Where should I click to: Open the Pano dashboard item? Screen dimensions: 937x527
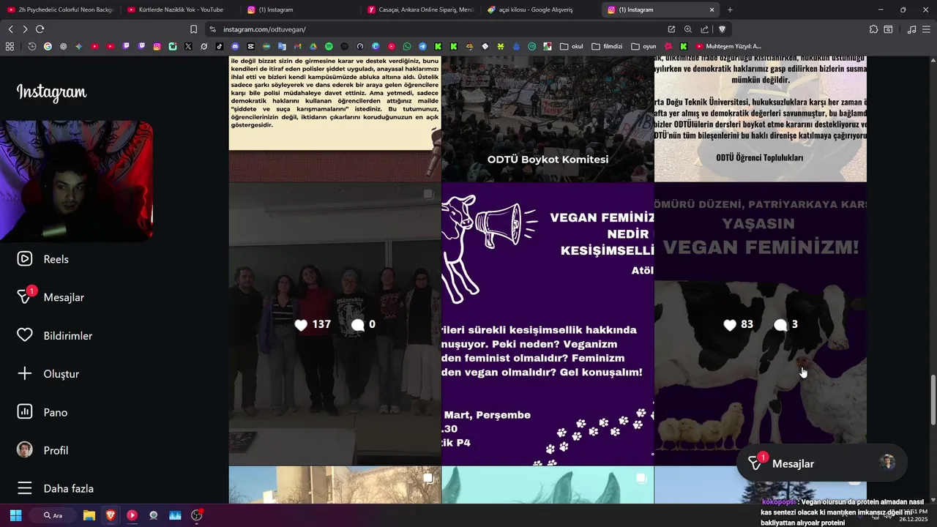click(x=44, y=412)
